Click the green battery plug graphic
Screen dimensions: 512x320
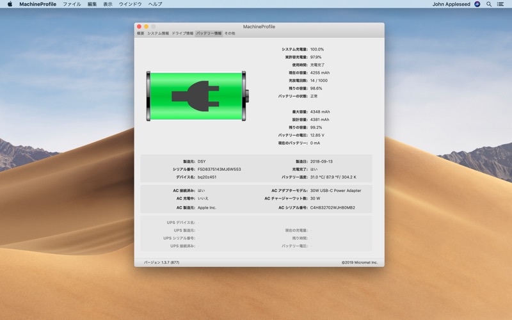[x=198, y=96]
